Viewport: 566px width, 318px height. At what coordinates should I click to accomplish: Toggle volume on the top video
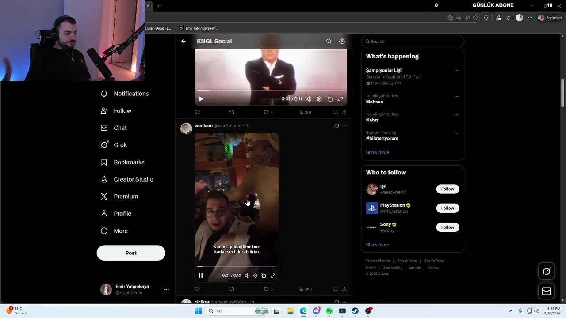(x=309, y=99)
